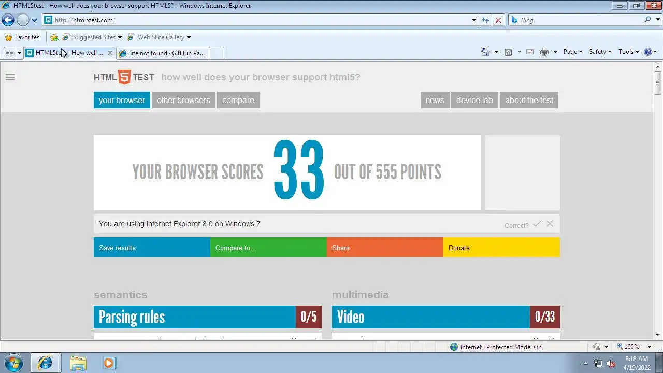Switch to Site not found GitHub tab
The height and width of the screenshot is (373, 663).
(163, 53)
